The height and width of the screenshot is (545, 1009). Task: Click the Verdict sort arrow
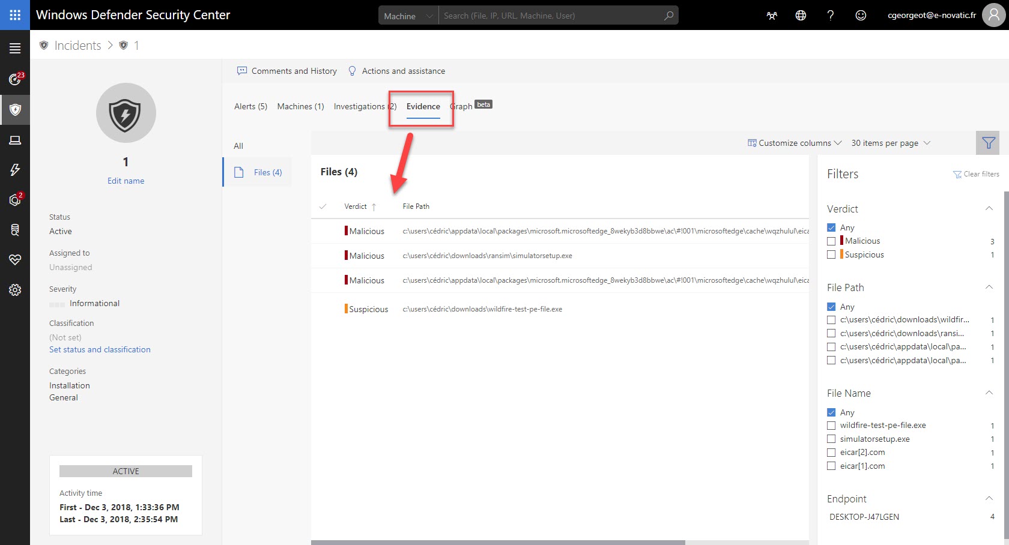point(374,206)
